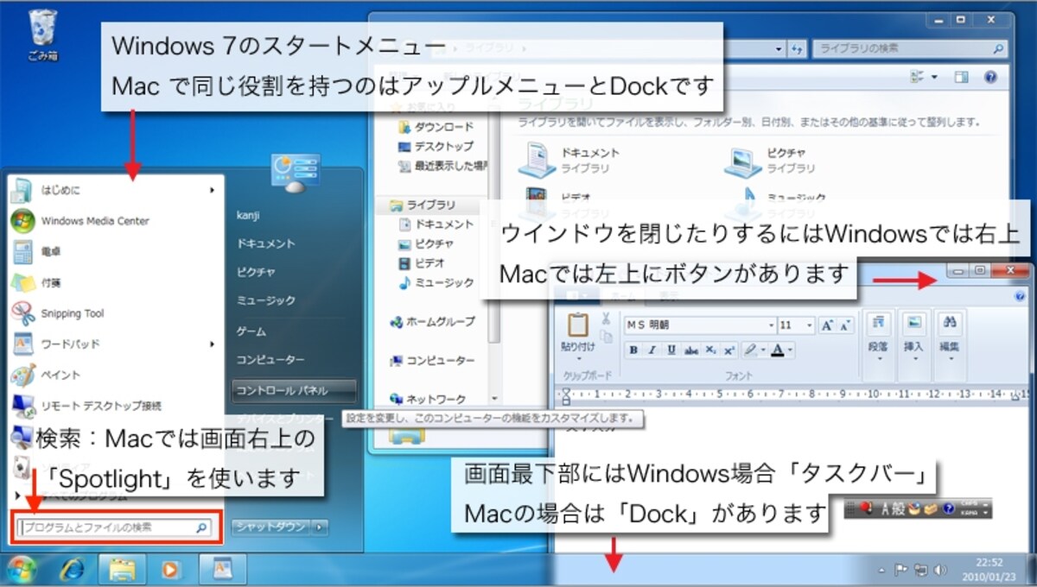This screenshot has width=1037, height=587.
Task: Click the シャットダウン button
Action: pos(272,527)
